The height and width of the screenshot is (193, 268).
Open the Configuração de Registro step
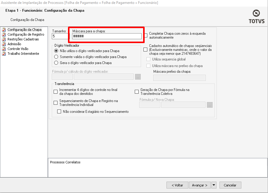pos(26,34)
